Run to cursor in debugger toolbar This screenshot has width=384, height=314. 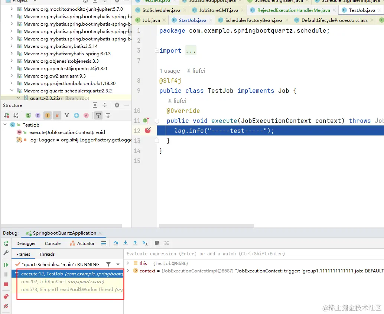(145, 243)
